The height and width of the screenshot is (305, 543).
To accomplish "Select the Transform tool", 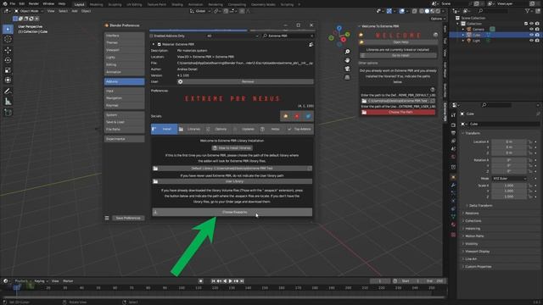I will (x=8, y=80).
